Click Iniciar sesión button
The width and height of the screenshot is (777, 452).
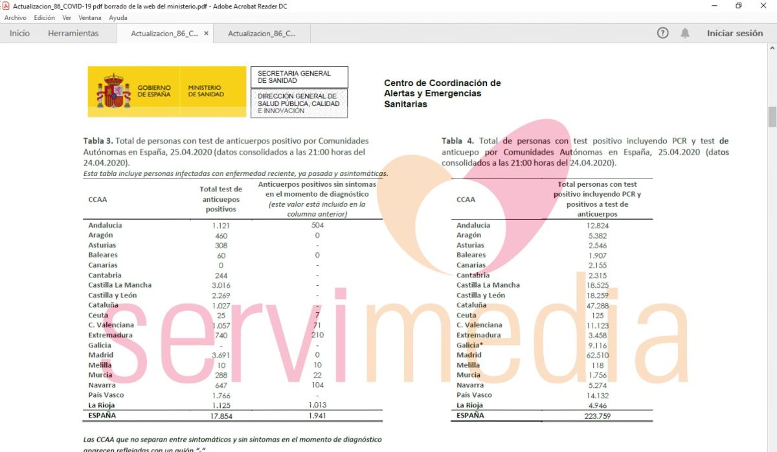tap(735, 33)
